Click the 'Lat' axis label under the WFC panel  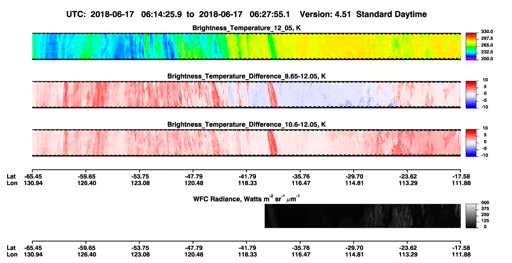(x=11, y=248)
